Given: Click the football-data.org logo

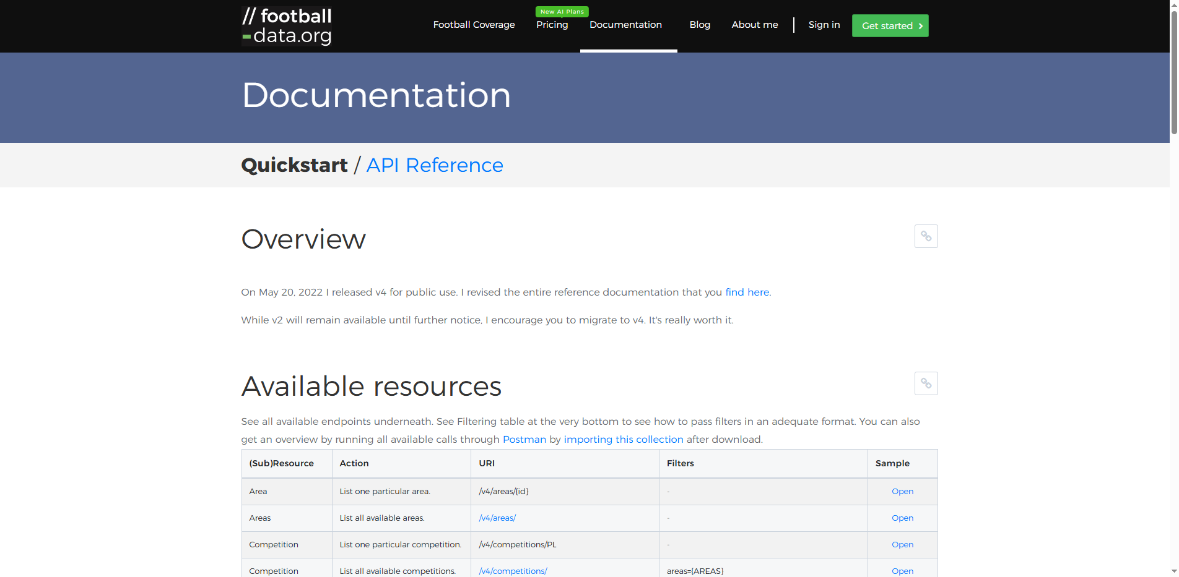Looking at the screenshot, I should tap(286, 26).
